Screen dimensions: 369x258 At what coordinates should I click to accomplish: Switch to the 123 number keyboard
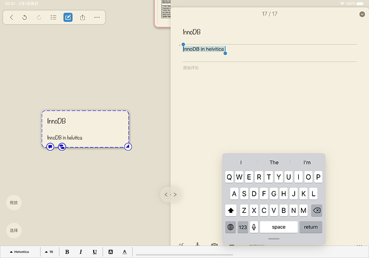[x=243, y=227]
